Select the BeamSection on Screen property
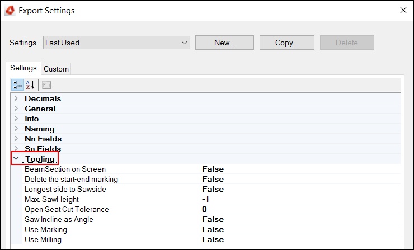This screenshot has height=250, width=414. point(65,169)
